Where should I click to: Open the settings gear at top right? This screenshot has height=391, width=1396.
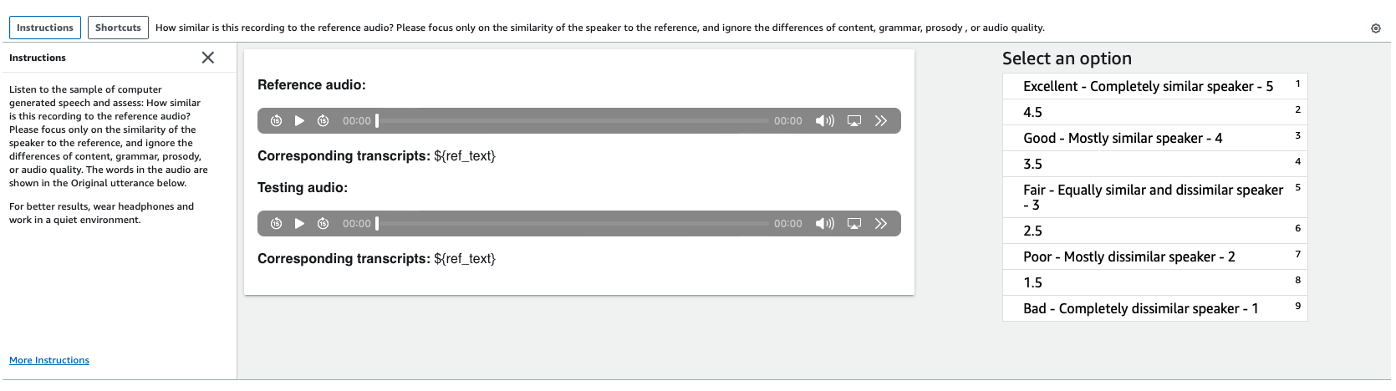pyautogui.click(x=1376, y=28)
